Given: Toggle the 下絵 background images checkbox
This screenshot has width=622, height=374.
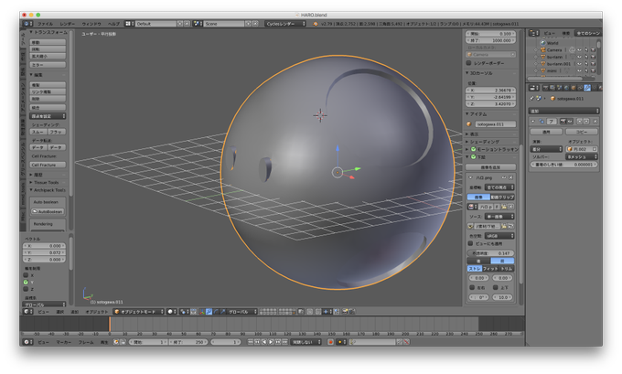Looking at the screenshot, I should [473, 157].
